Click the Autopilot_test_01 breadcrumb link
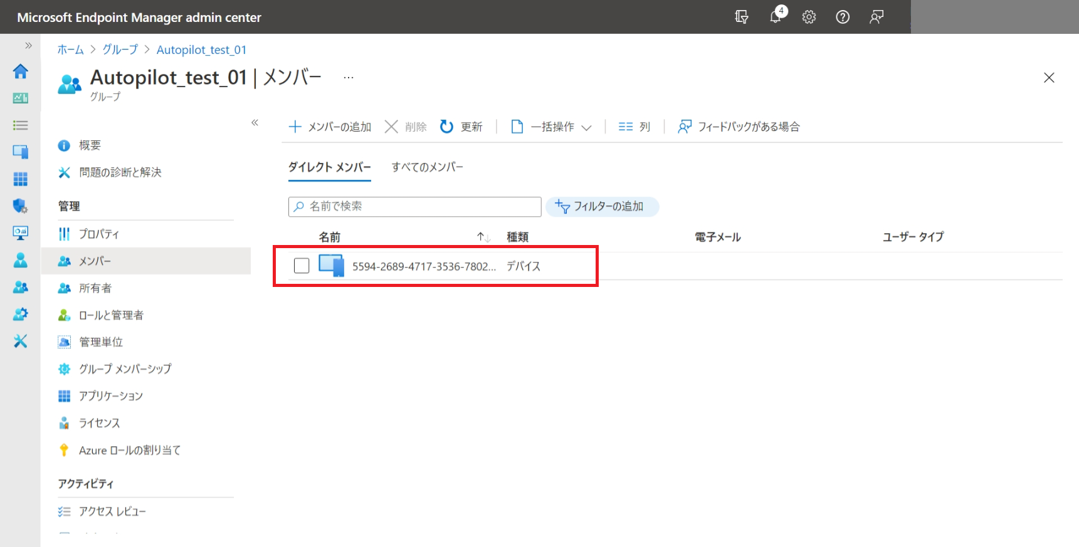1079x547 pixels. (x=201, y=49)
